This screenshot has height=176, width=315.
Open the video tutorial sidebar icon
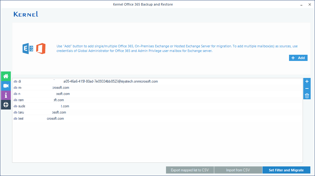point(6,86)
